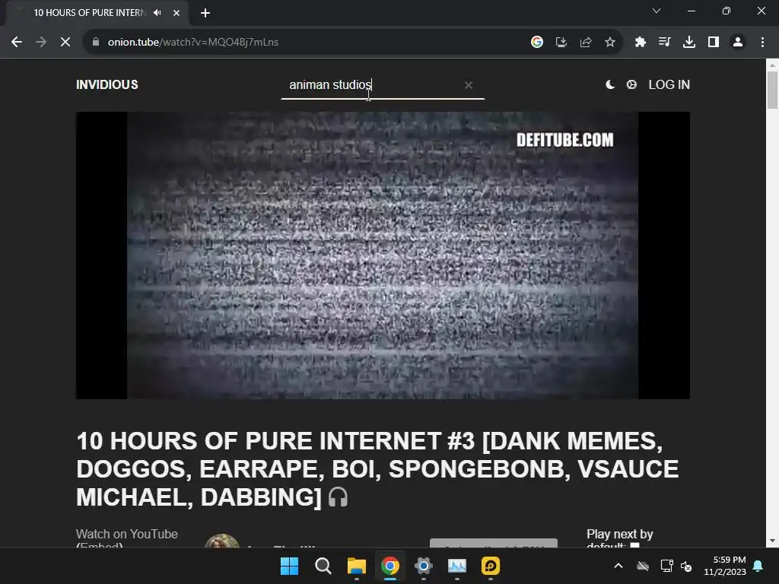Click the Chrome taskbar icon
Screen dimensions: 779x584
tap(390, 566)
